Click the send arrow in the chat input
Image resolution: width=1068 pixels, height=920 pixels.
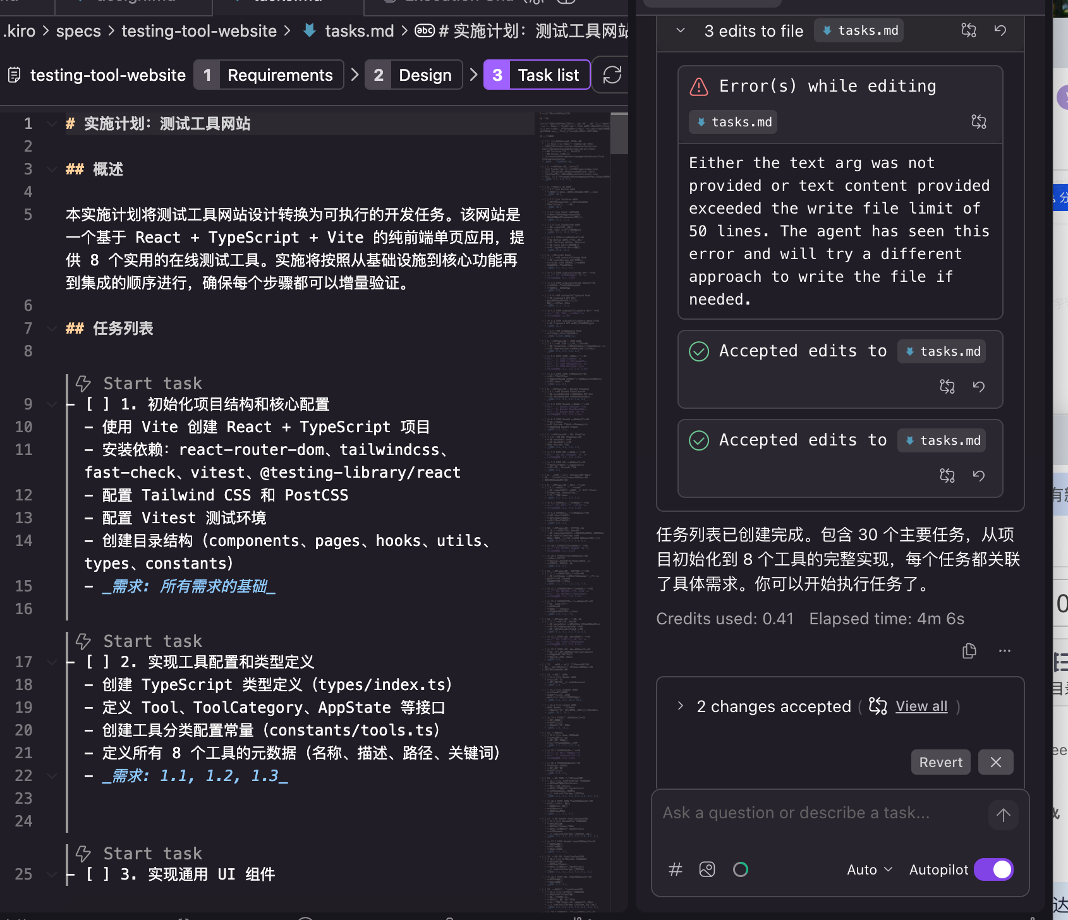tap(1003, 814)
